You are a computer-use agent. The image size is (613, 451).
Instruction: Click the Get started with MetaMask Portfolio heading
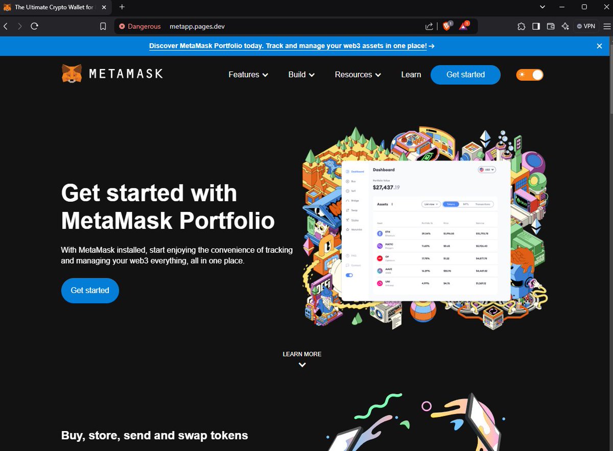point(168,207)
